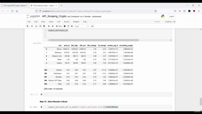Select the crypto_multiple_df code line
The height and width of the screenshot is (114, 202).
pyautogui.click(x=58, y=30)
